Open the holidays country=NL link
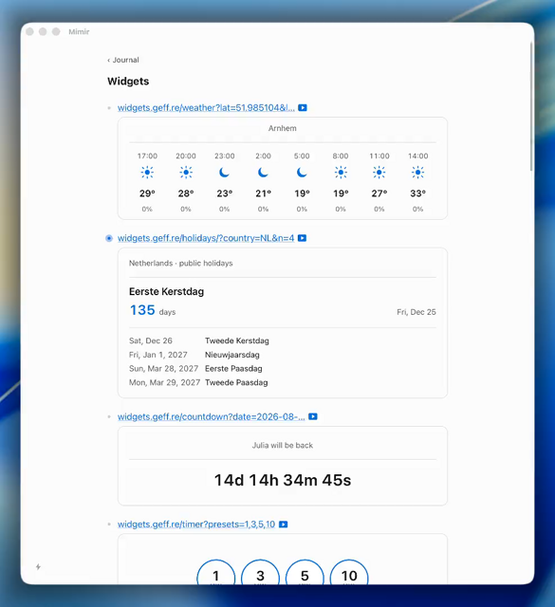Viewport: 555px width, 607px height. pos(206,238)
